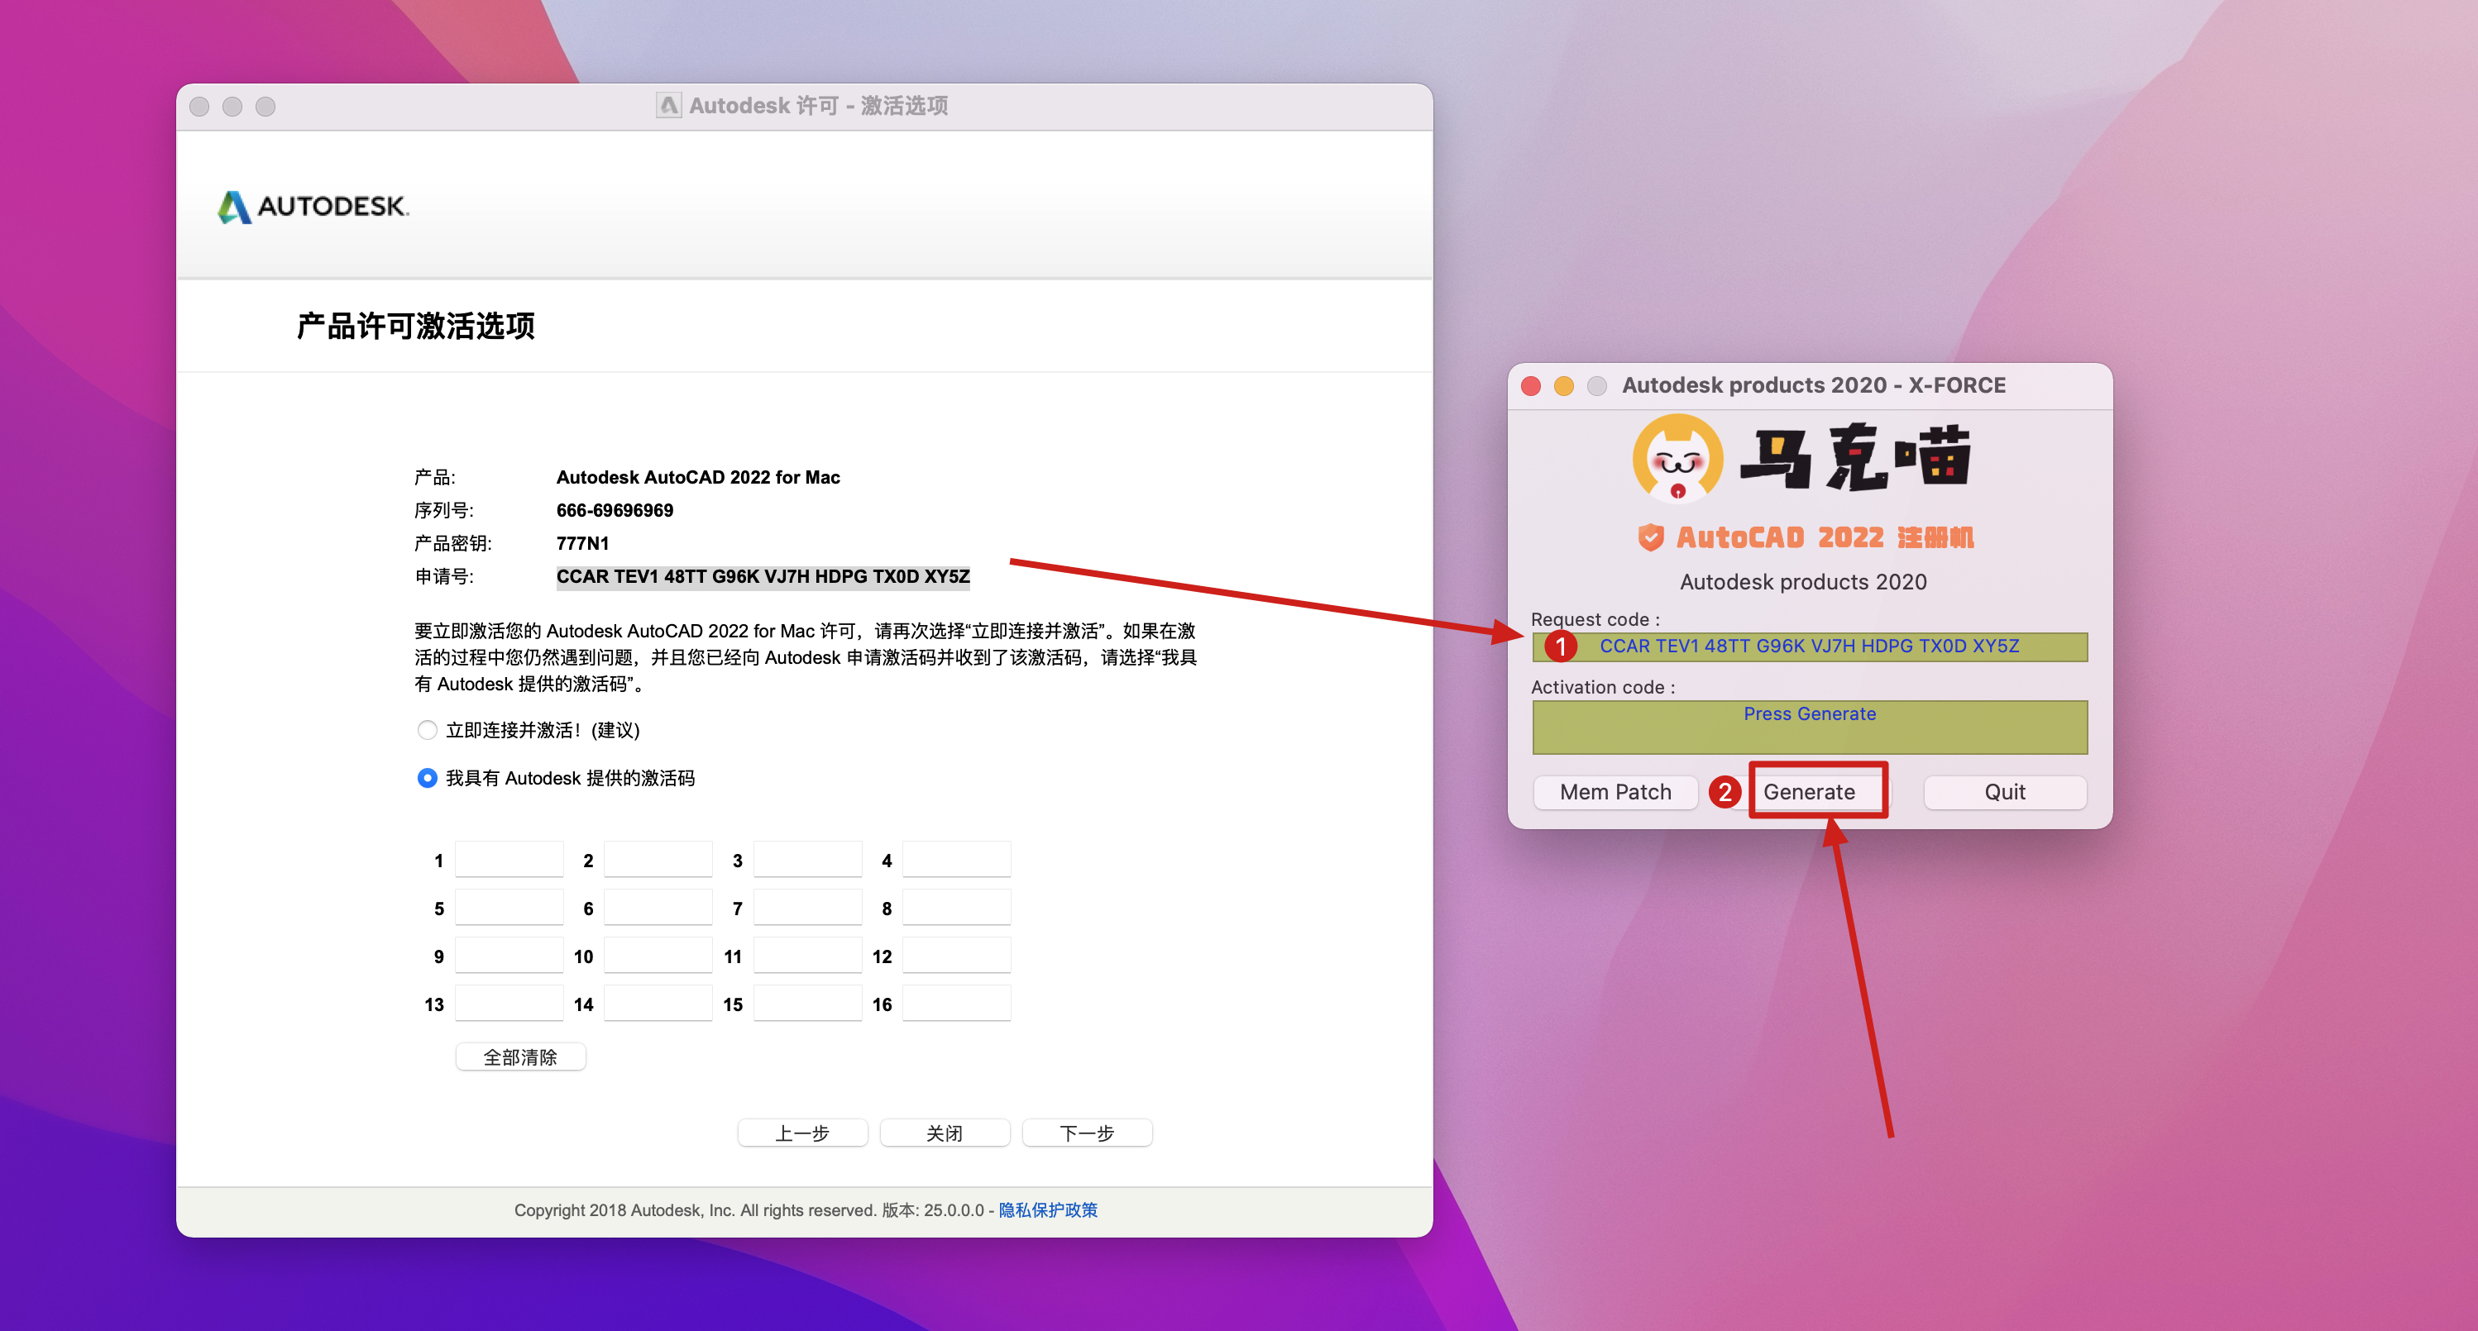
Task: Click the Autodesk title bar icon
Action: tap(667, 106)
